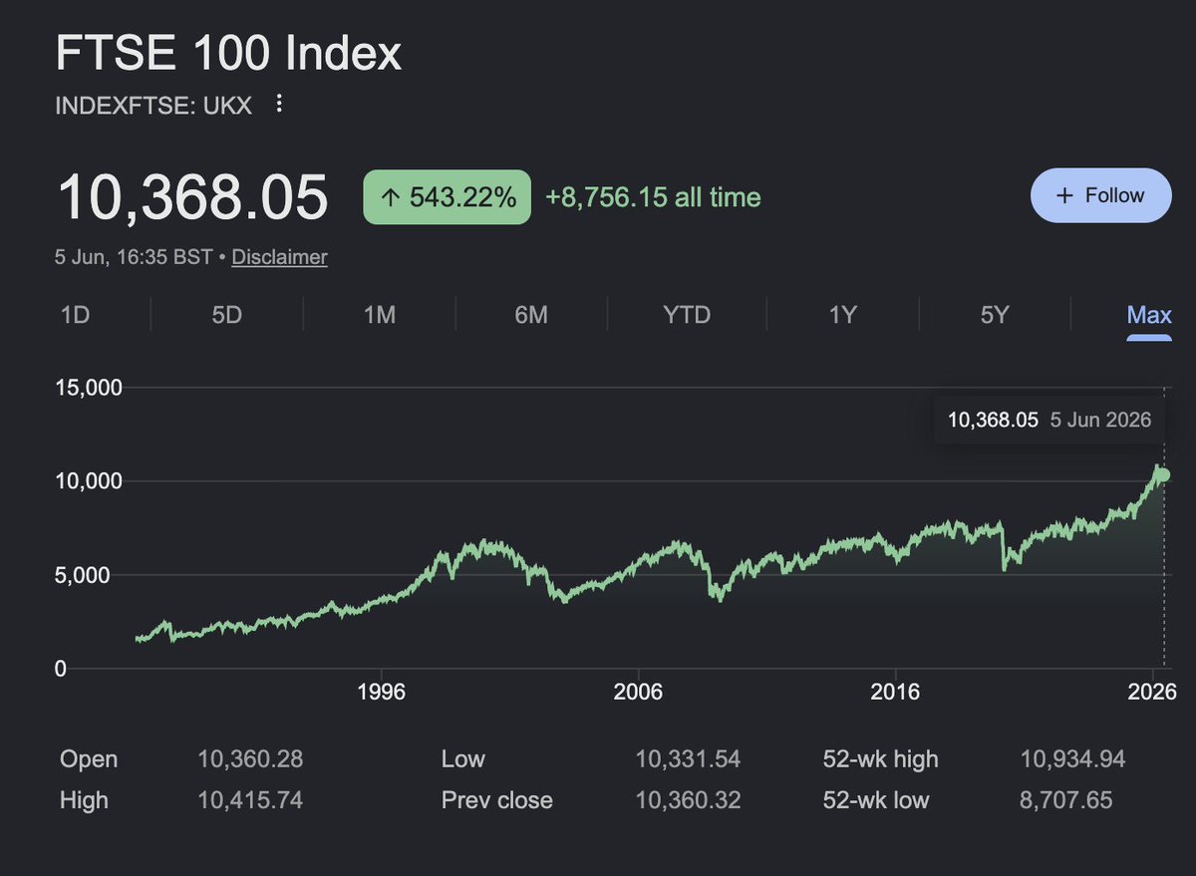Image resolution: width=1196 pixels, height=876 pixels.
Task: Choose the 5Y range tab
Action: 995,315
